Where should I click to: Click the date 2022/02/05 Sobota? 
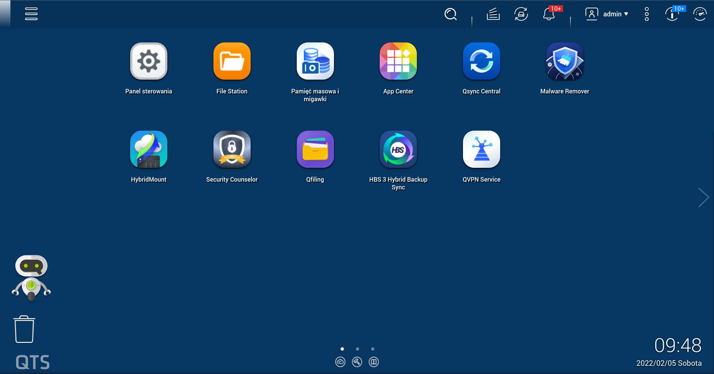click(x=669, y=363)
